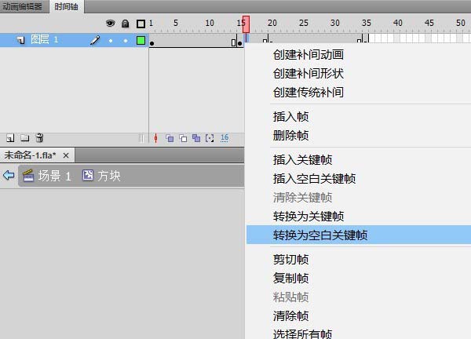Screen dimensions: 471x339
Task: Select the 时间轴 tab
Action: coord(67,6)
